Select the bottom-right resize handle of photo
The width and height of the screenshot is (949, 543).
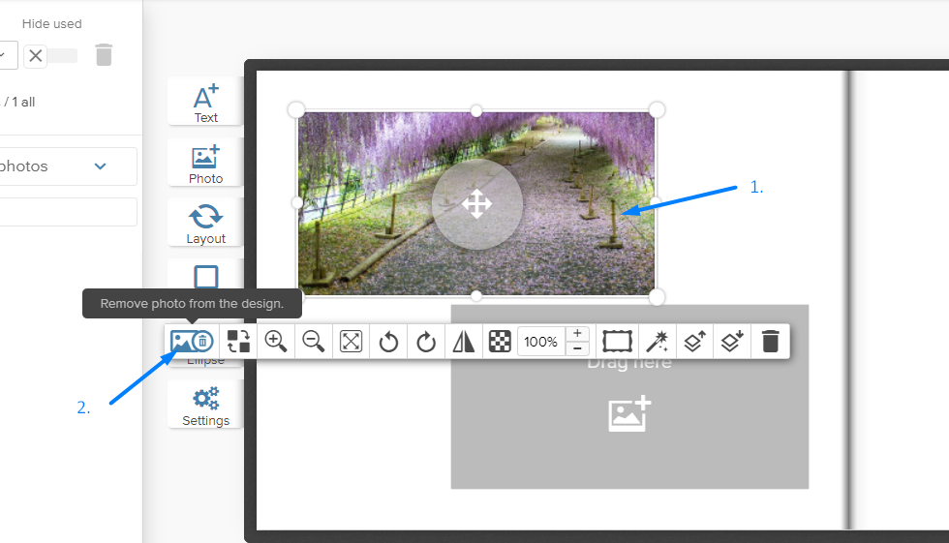(x=657, y=297)
